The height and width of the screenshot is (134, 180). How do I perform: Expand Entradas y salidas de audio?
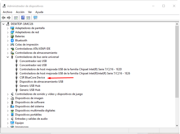8,119
